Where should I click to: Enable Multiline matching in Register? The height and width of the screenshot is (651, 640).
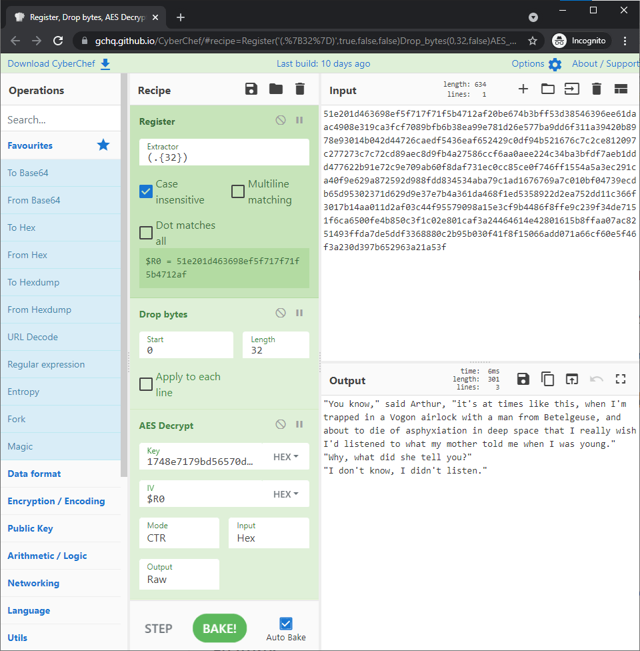pos(237,191)
